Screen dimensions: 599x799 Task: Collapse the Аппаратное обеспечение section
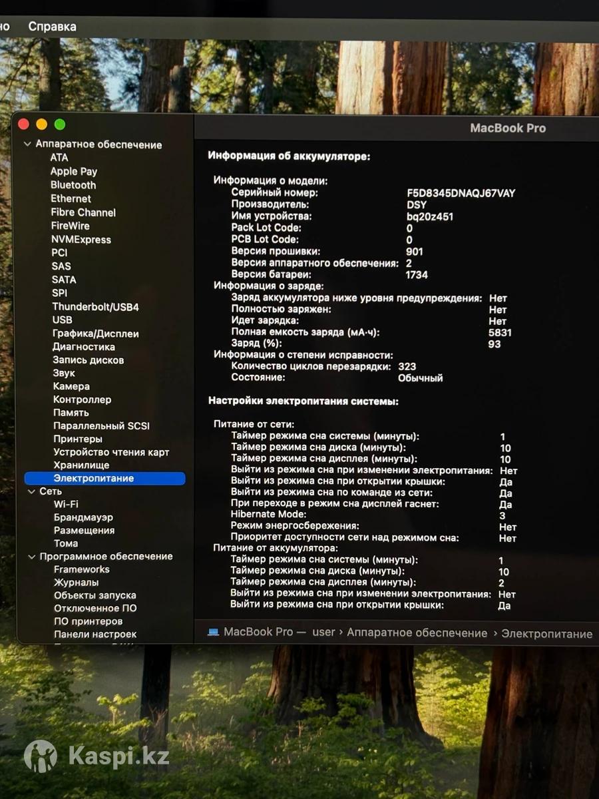click(x=27, y=144)
